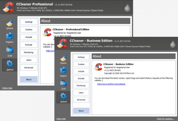
Task: Click 'CCleaner - Business Edition' About heading
Action: point(118,64)
